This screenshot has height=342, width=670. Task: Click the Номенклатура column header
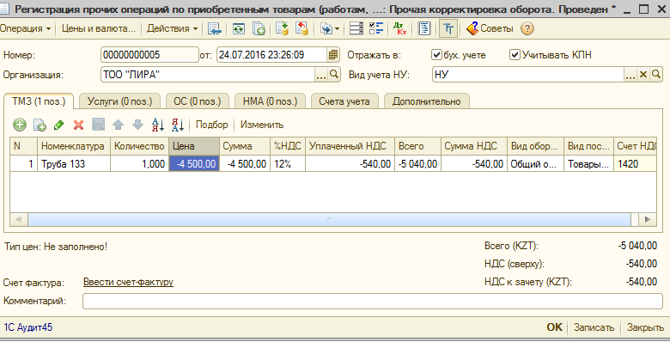pyautogui.click(x=74, y=146)
